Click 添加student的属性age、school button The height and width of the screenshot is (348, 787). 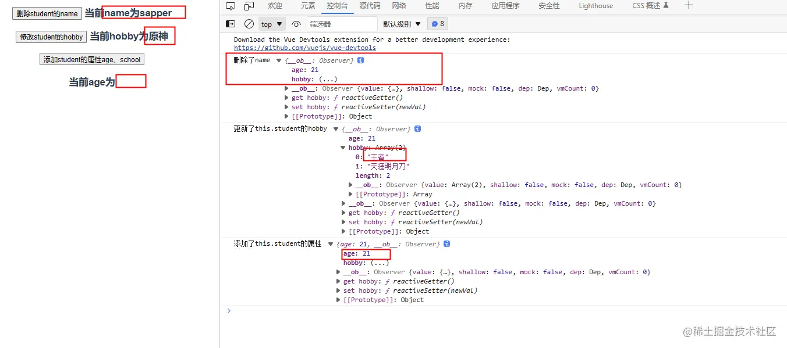92,59
